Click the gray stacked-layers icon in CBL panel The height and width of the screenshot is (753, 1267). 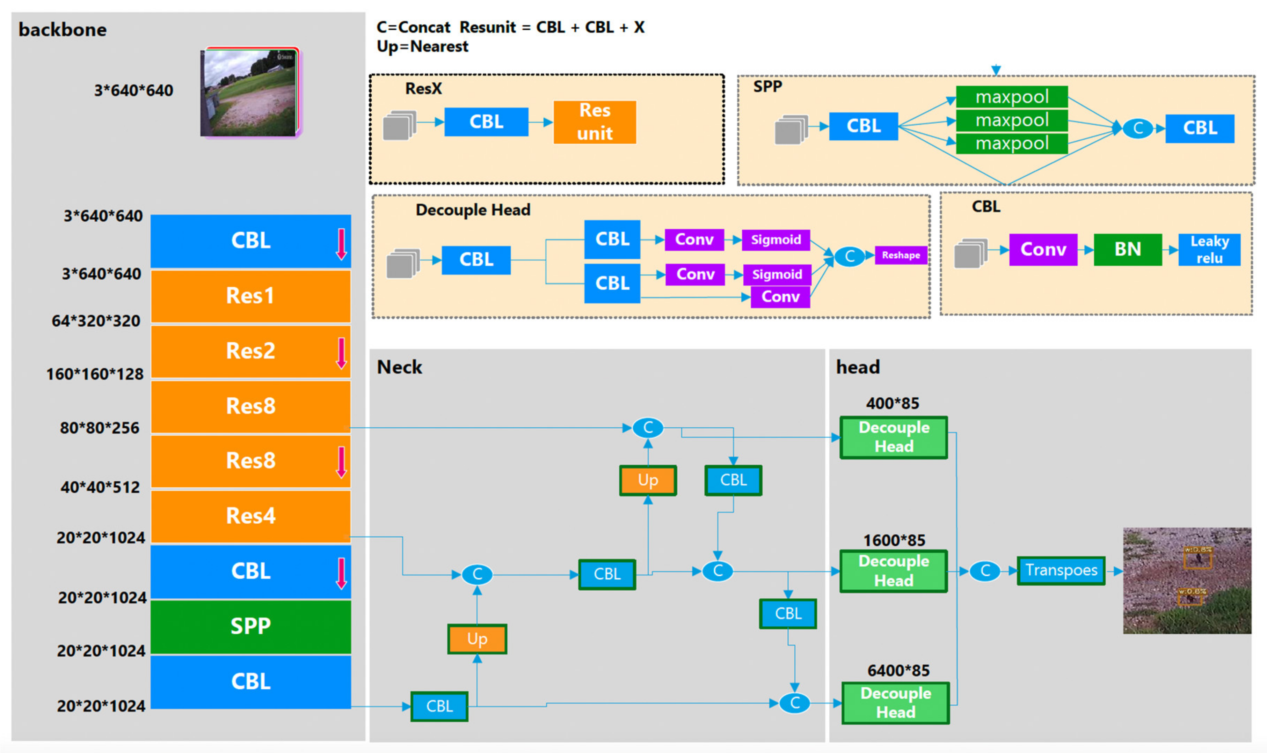click(970, 253)
